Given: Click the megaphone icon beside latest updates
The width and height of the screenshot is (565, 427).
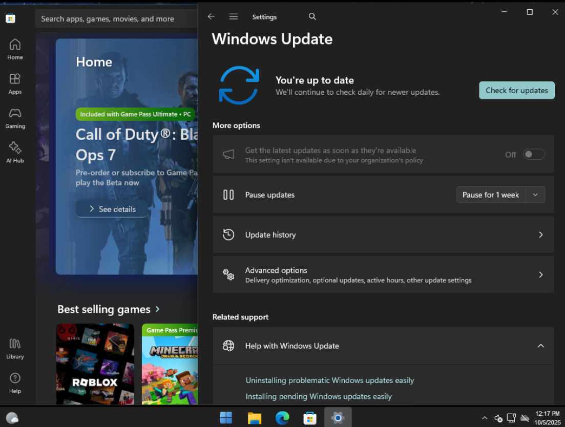Looking at the screenshot, I should (x=228, y=155).
